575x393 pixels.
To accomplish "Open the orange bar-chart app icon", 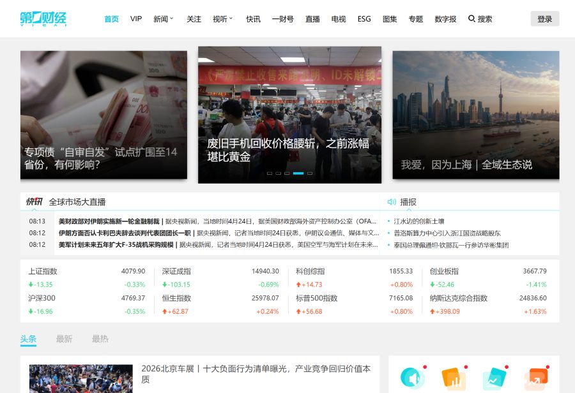I will pos(453,376).
